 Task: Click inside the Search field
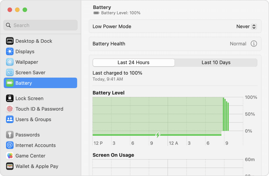[40, 25]
